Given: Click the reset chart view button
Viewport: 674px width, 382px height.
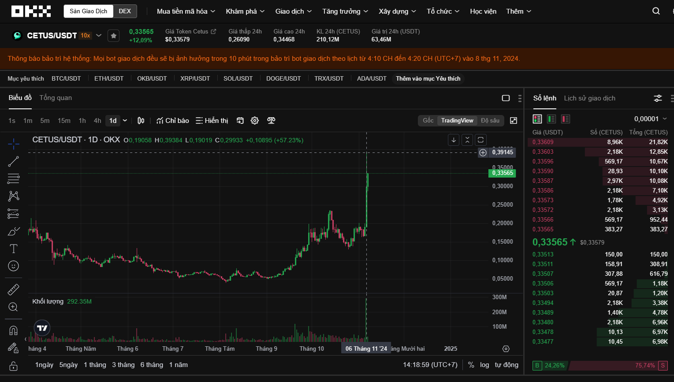Looking at the screenshot, I should (x=481, y=140).
